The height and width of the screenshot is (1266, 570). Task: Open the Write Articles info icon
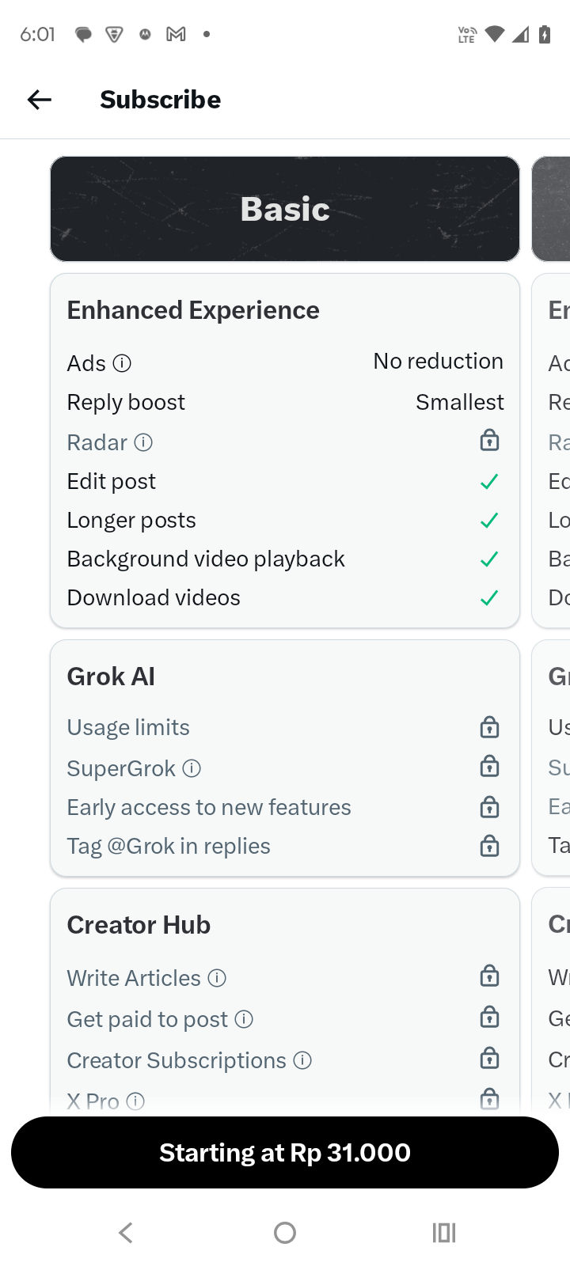point(217,978)
